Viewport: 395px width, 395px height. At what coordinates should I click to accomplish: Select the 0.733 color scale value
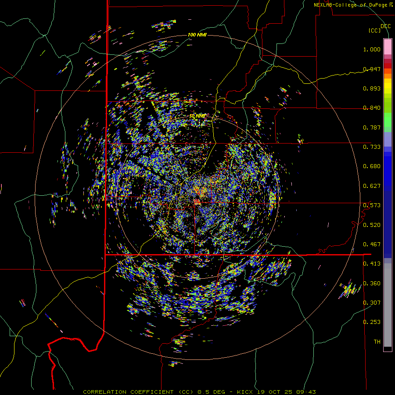(372, 147)
